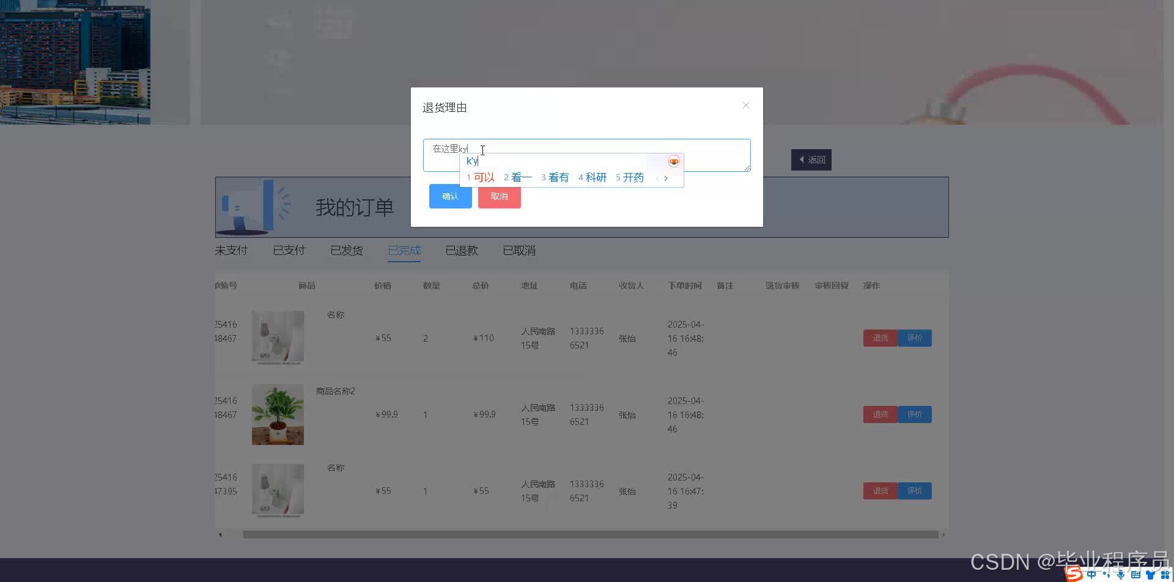The width and height of the screenshot is (1174, 582).
Task: Switch to 已发货 orders tab
Action: pyautogui.click(x=347, y=251)
